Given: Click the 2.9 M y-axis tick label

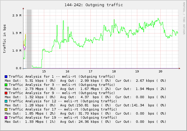Looking at the screenshot, I should pos(17,16).
